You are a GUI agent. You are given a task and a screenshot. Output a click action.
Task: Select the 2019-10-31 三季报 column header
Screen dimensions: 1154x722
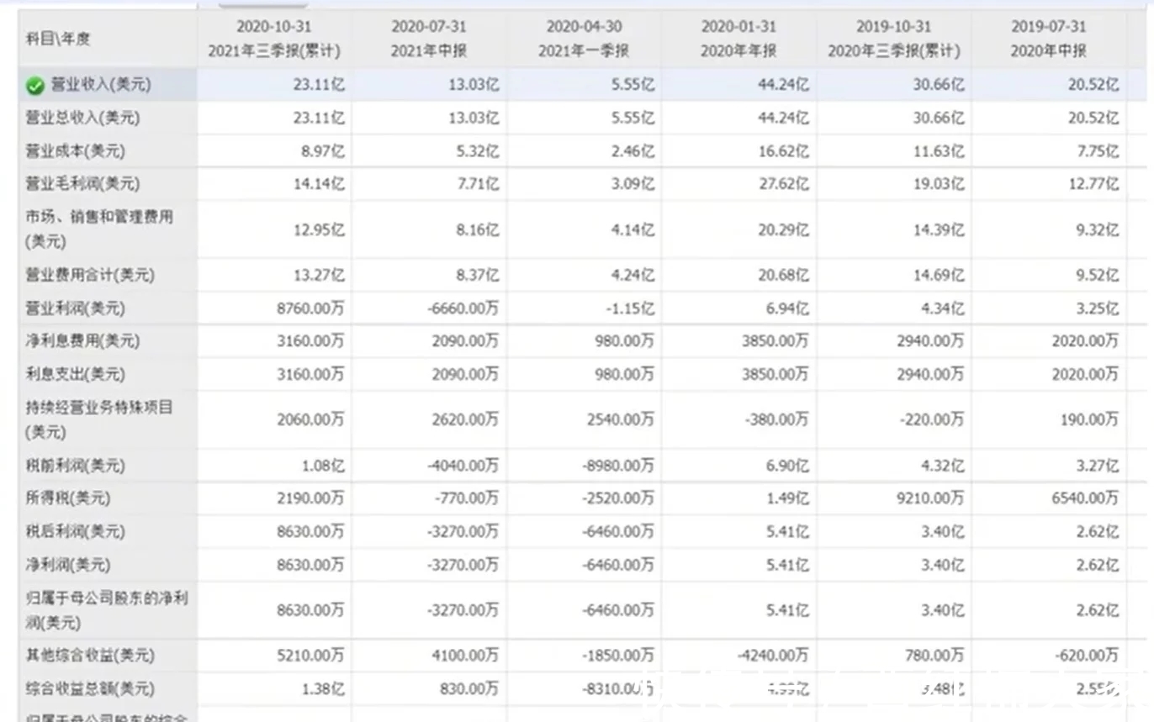pos(893,39)
